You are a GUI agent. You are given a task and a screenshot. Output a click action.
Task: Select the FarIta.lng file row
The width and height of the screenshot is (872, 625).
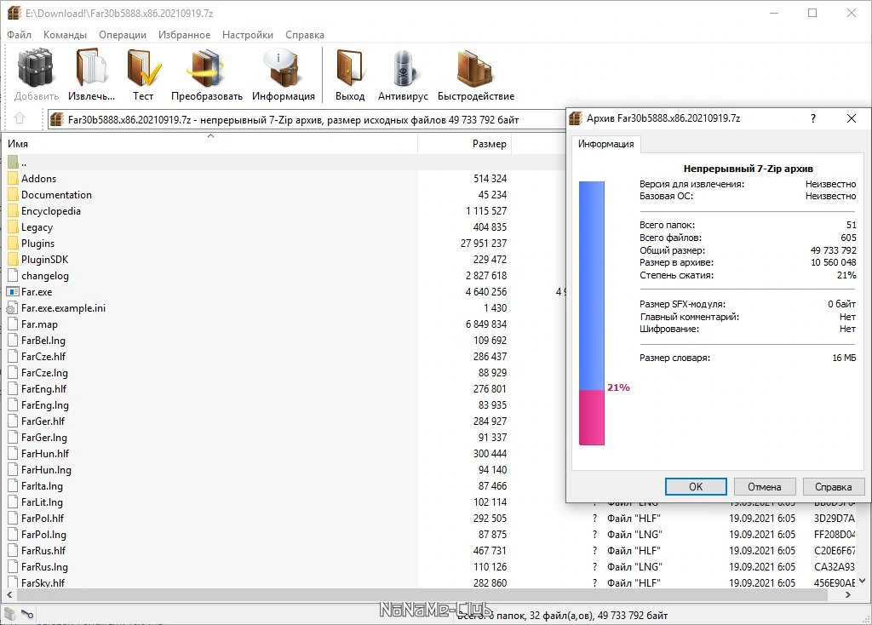[284, 485]
